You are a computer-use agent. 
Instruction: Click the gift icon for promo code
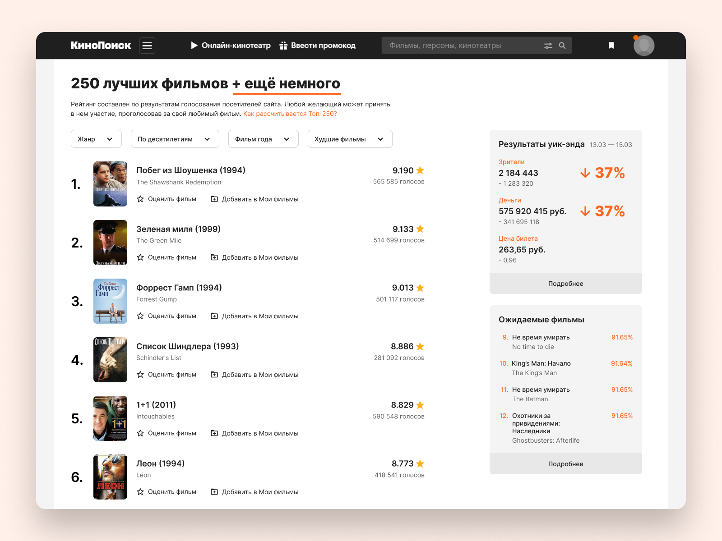coord(283,46)
